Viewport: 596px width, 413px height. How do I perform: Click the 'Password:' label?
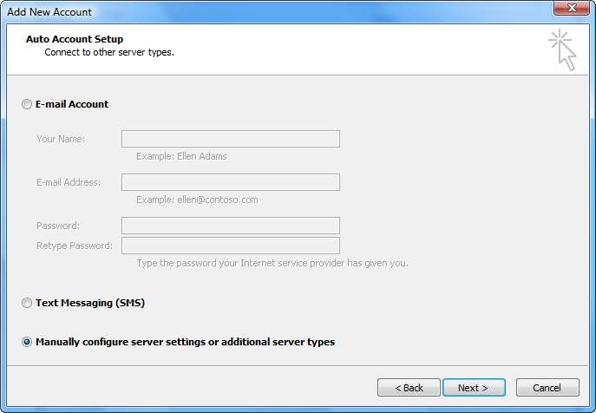pos(58,226)
